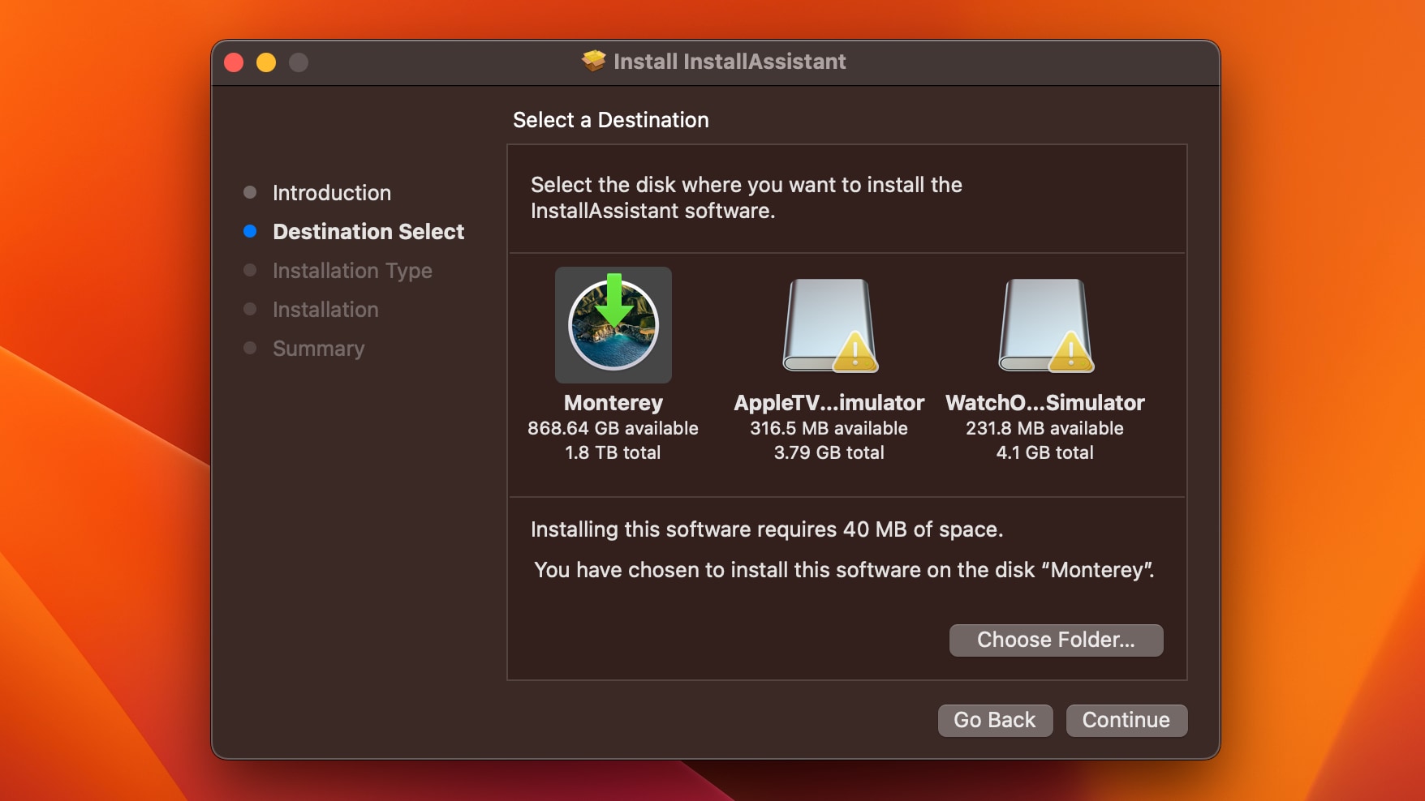Click the 316.5 MB available text
Viewport: 1425px width, 801px height.
(829, 428)
